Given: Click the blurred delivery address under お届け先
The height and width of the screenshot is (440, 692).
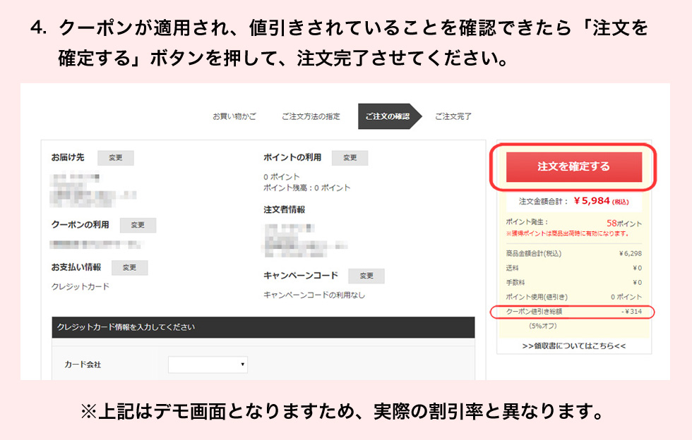Looking at the screenshot, I should coord(92,187).
